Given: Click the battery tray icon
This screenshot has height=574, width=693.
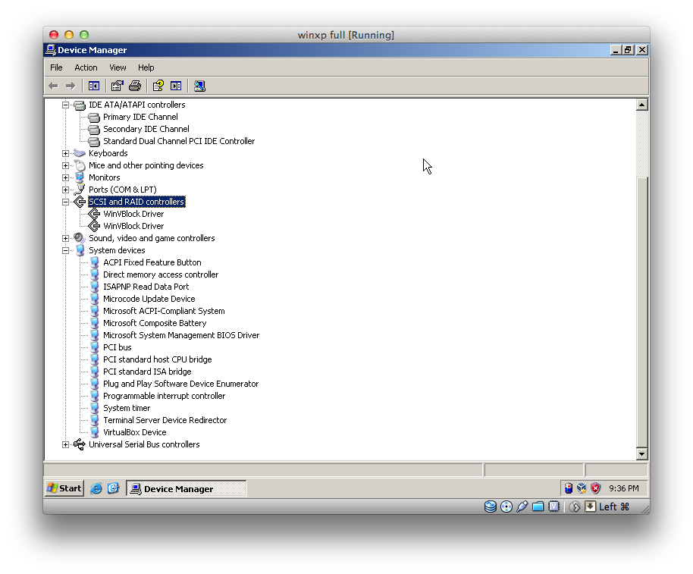Looking at the screenshot, I should pyautogui.click(x=569, y=488).
